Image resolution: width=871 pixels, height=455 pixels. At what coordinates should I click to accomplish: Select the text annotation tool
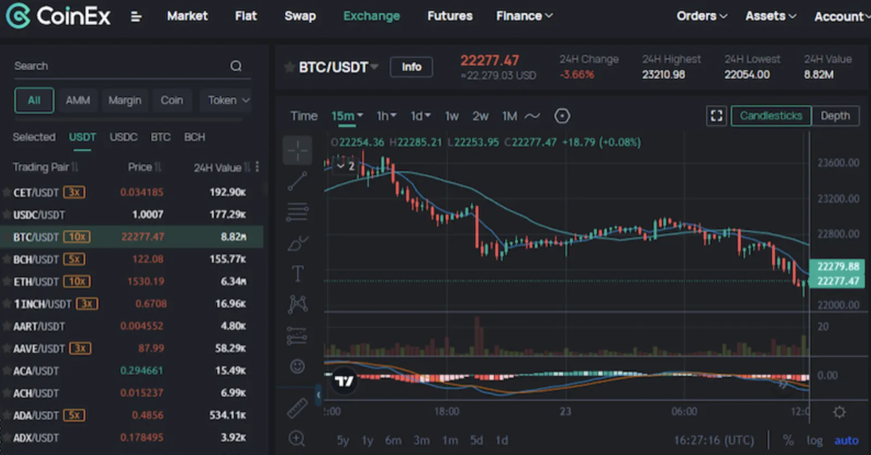click(x=297, y=273)
